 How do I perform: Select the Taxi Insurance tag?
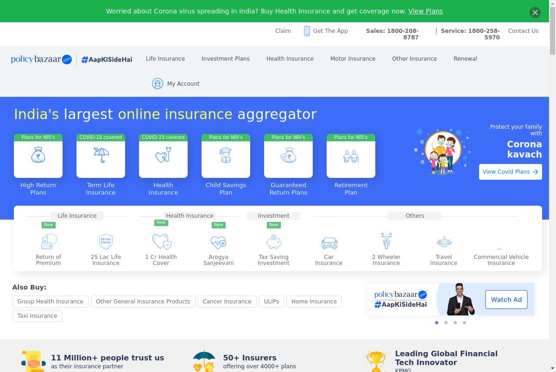[37, 316]
